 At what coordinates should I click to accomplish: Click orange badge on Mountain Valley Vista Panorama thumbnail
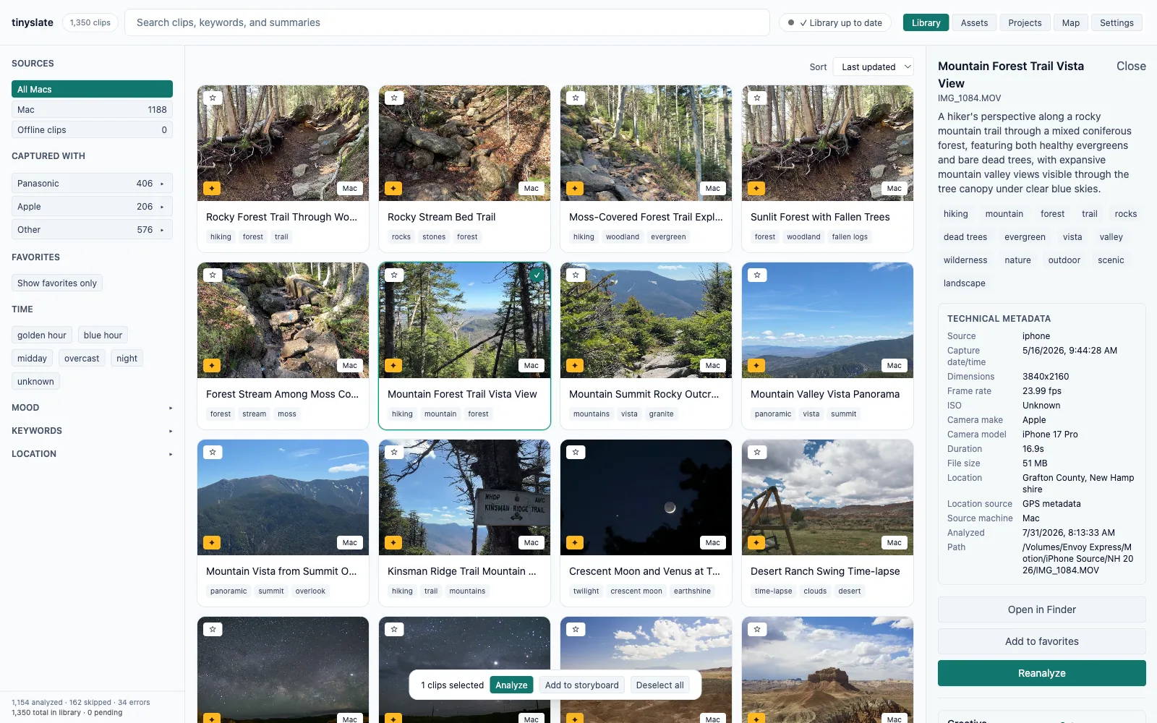click(756, 365)
